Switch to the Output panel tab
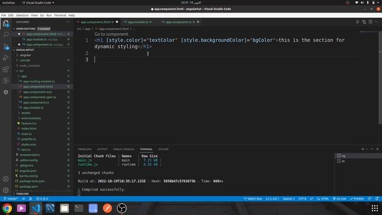382x215 pixels. (x=102, y=149)
